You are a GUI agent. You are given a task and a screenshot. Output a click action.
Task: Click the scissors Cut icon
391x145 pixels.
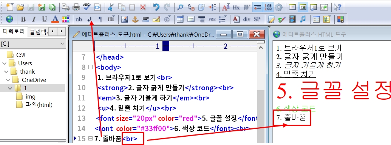pos(111,7)
